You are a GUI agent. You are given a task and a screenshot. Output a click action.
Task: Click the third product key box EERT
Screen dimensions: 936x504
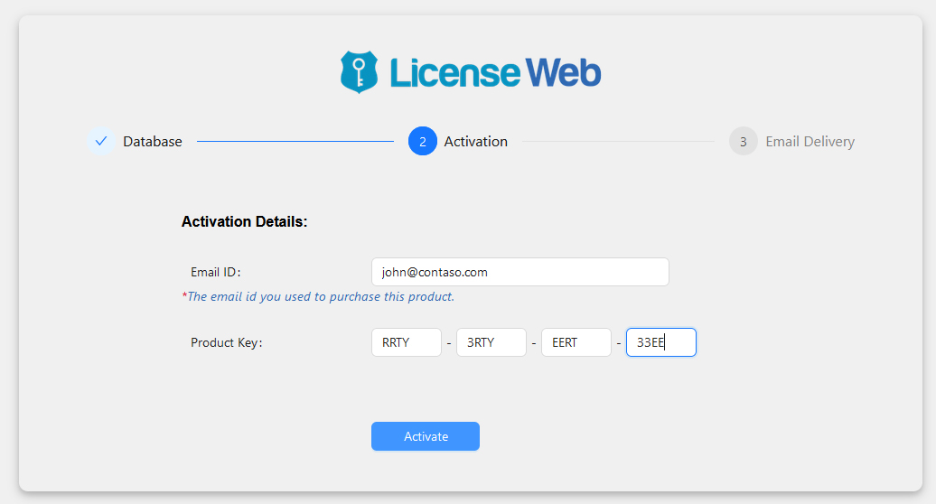point(576,342)
